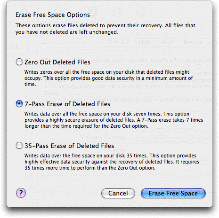Switch to the dimmed Restore tab
Image resolution: width=219 pixels, height=218 pixels.
click(193, 42)
